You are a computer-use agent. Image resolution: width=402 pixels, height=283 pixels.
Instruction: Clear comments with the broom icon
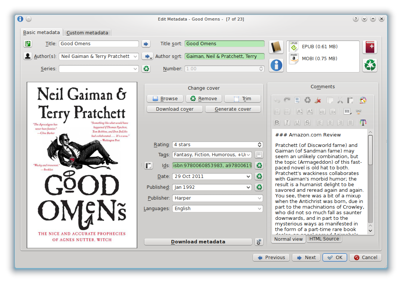318,101
